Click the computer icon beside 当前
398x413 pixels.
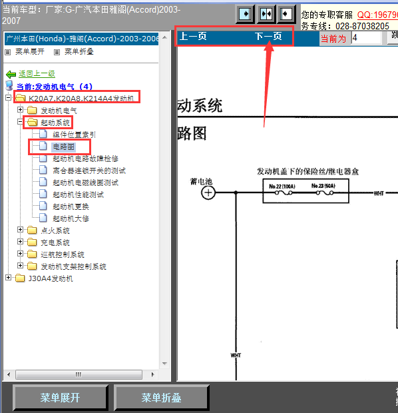pos(9,86)
